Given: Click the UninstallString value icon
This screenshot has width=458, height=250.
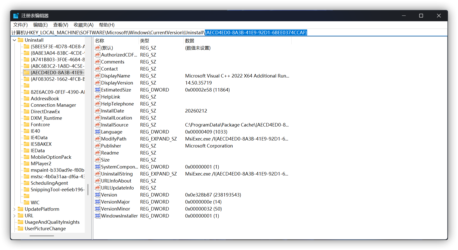Looking at the screenshot, I should point(97,174).
